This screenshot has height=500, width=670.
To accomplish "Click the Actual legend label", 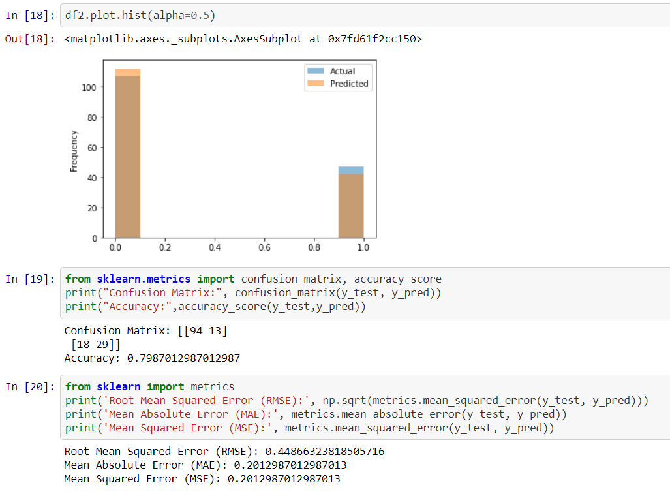I will 343,71.
